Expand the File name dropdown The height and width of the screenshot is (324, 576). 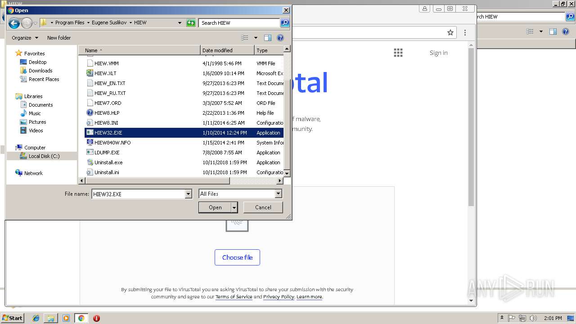[x=188, y=194]
